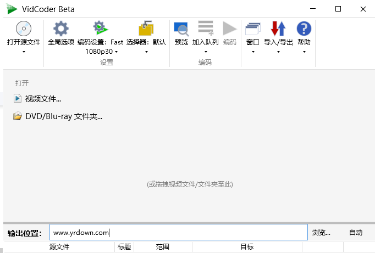The height and width of the screenshot is (253, 375).
Task: Expand the 窗口 dropdown arrow
Action: (253, 52)
